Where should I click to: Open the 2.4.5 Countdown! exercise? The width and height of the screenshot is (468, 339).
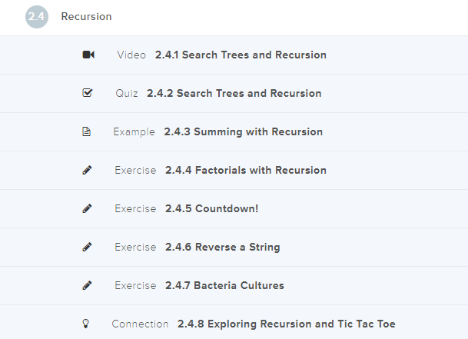(211, 209)
